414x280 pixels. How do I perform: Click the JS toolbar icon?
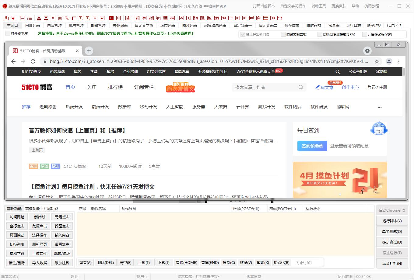(181, 18)
